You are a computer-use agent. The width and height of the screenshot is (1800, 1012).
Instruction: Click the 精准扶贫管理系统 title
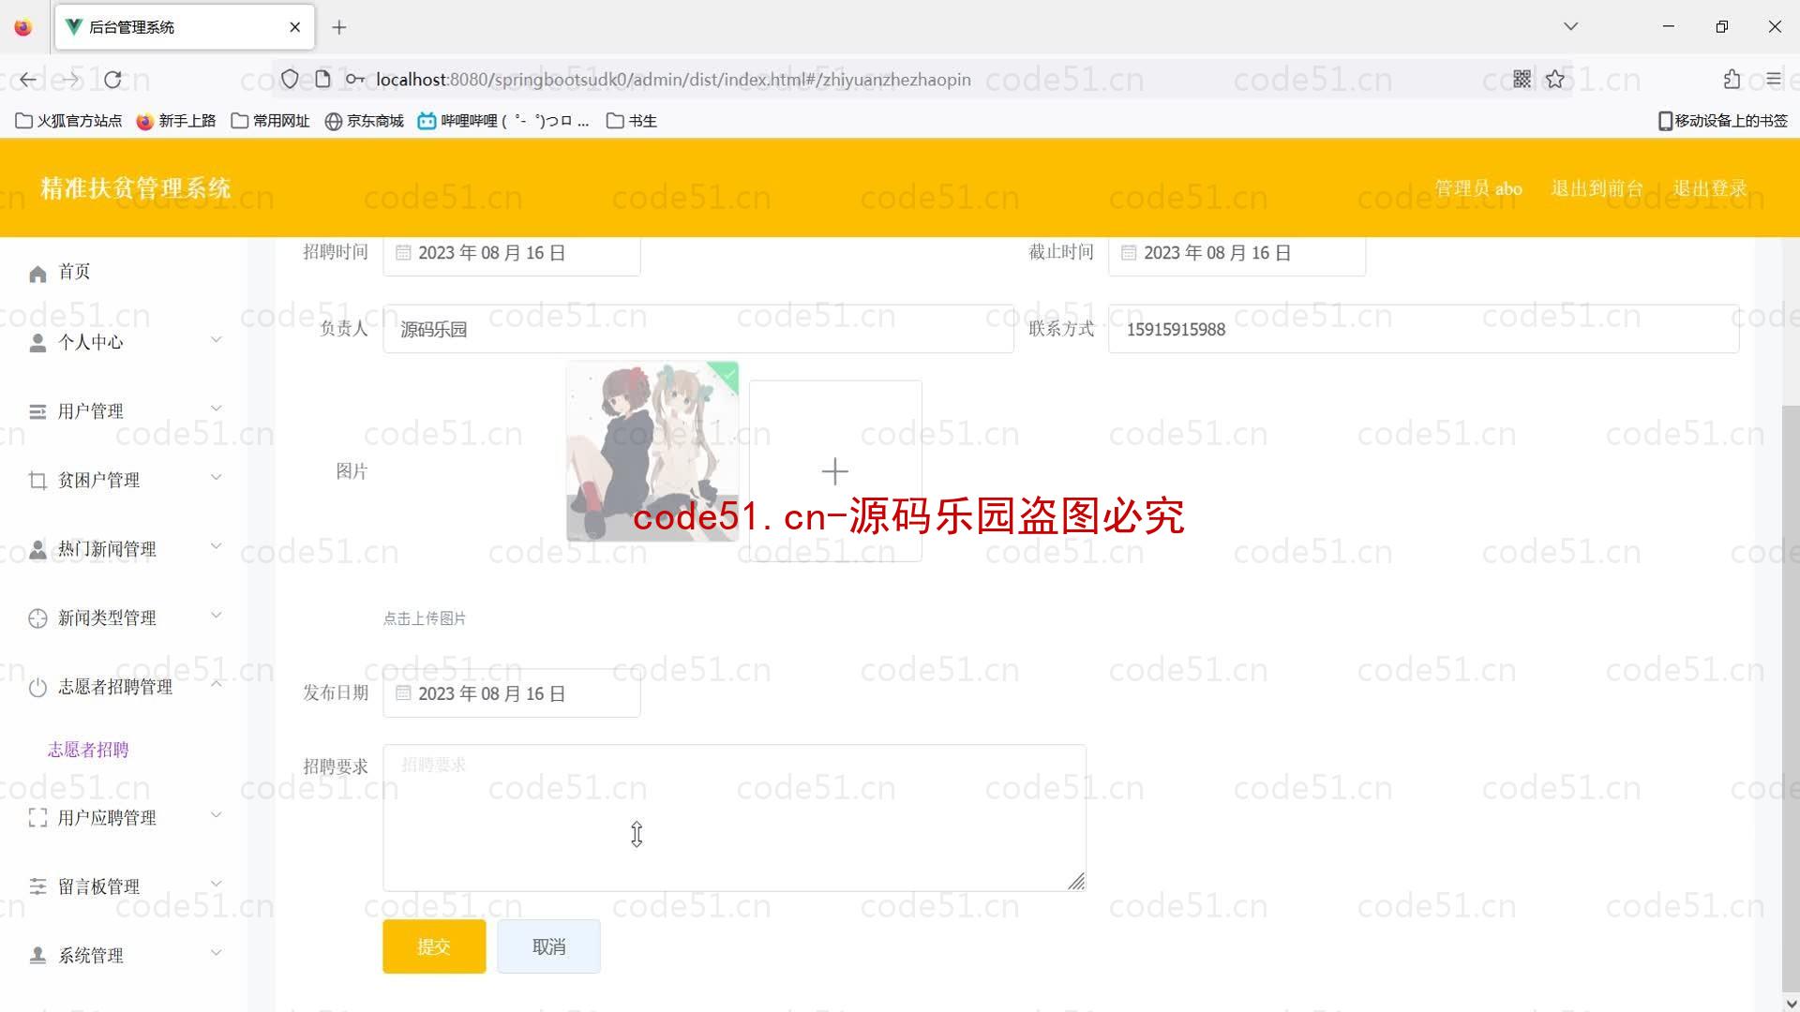coord(136,188)
